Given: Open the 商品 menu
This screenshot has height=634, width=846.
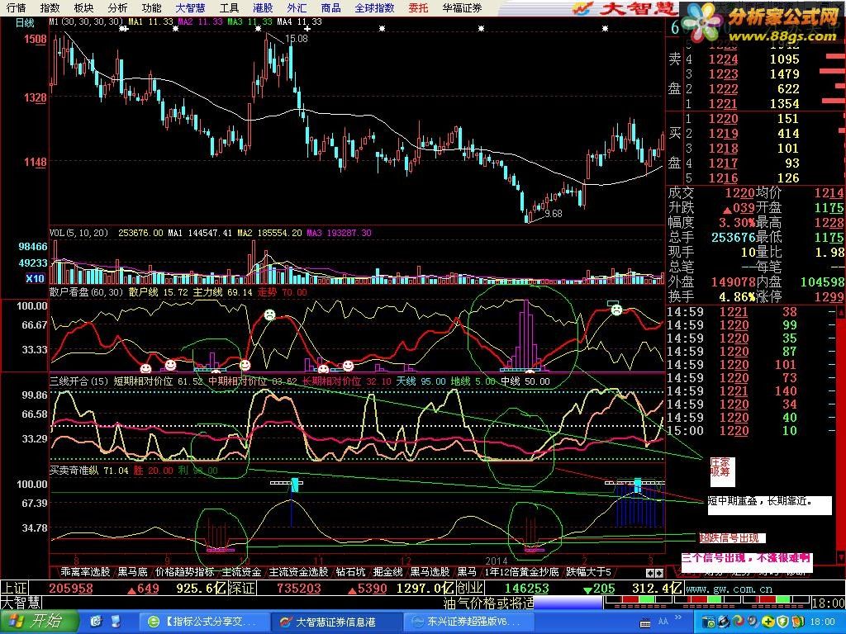Looking at the screenshot, I should point(330,7).
